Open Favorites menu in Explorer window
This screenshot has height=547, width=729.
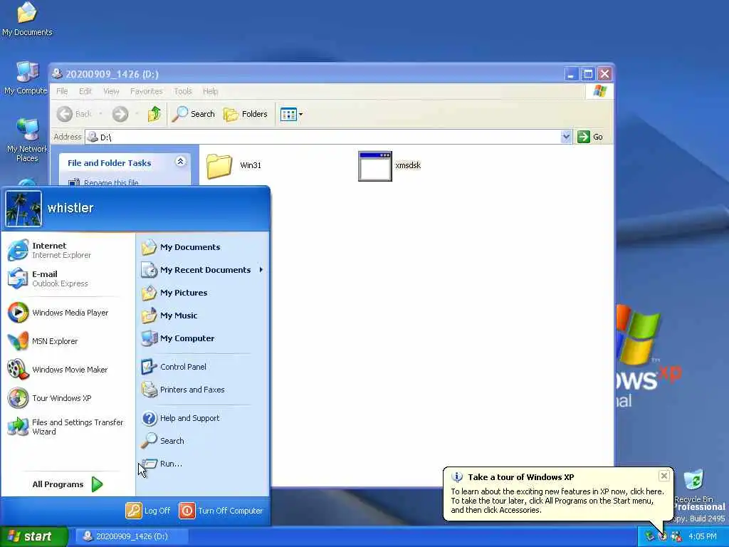pyautogui.click(x=147, y=91)
